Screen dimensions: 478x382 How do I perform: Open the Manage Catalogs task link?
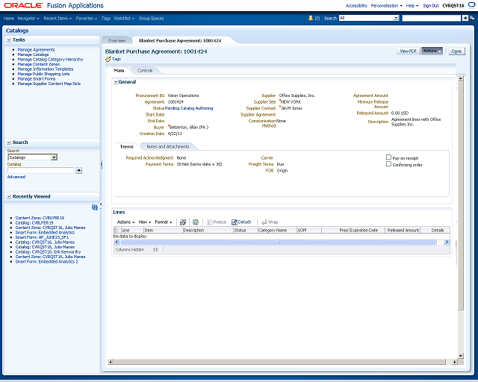click(x=33, y=54)
